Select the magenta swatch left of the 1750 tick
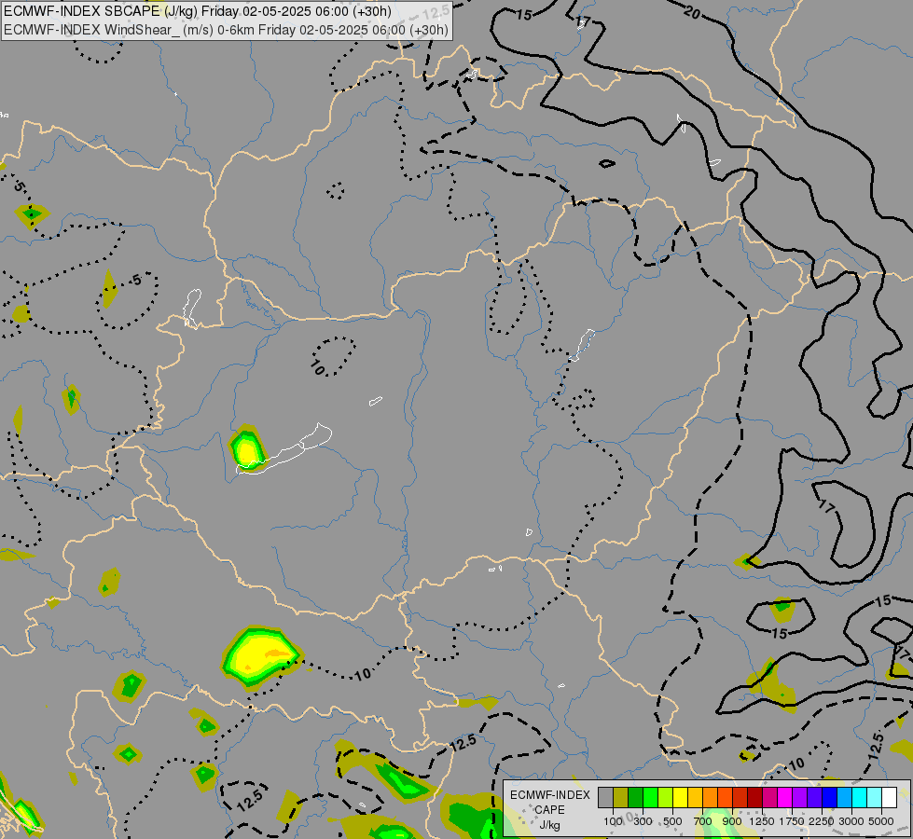913x839 pixels. coord(785,797)
